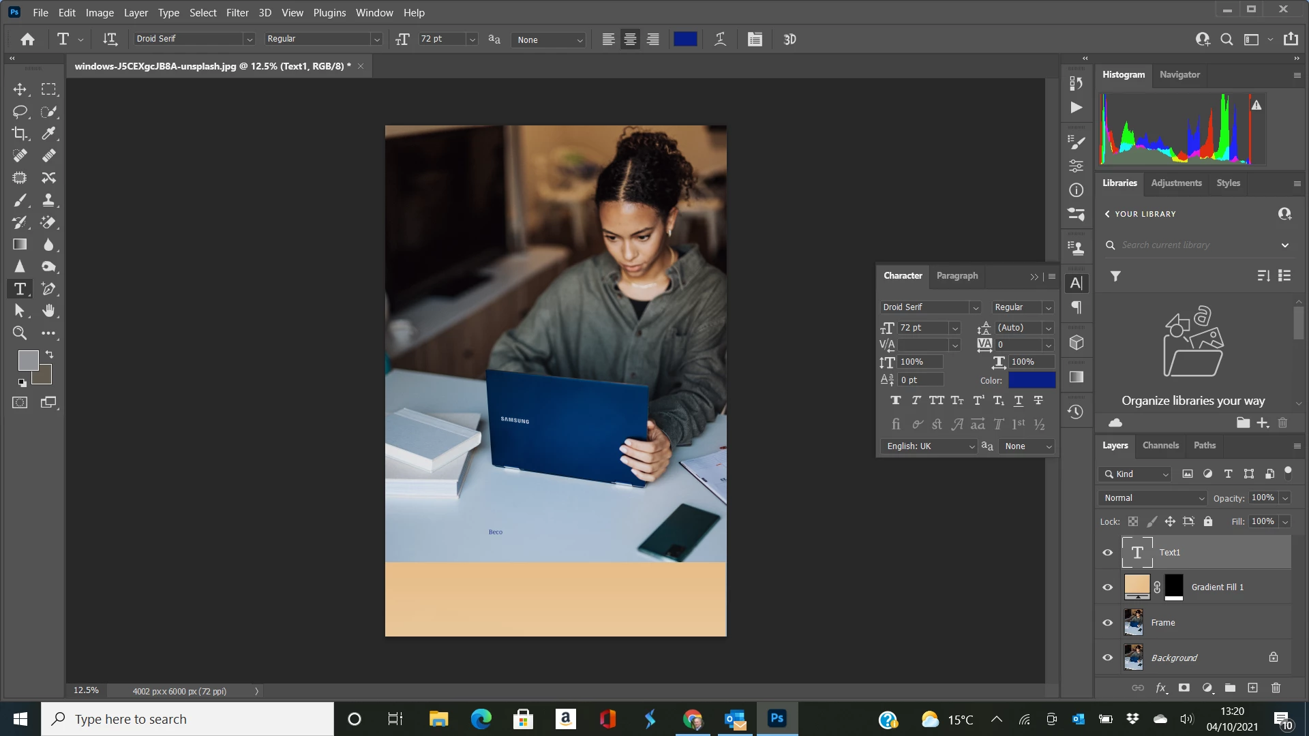Click the Warp Text icon
Screen dimensions: 1309x736
point(720,40)
